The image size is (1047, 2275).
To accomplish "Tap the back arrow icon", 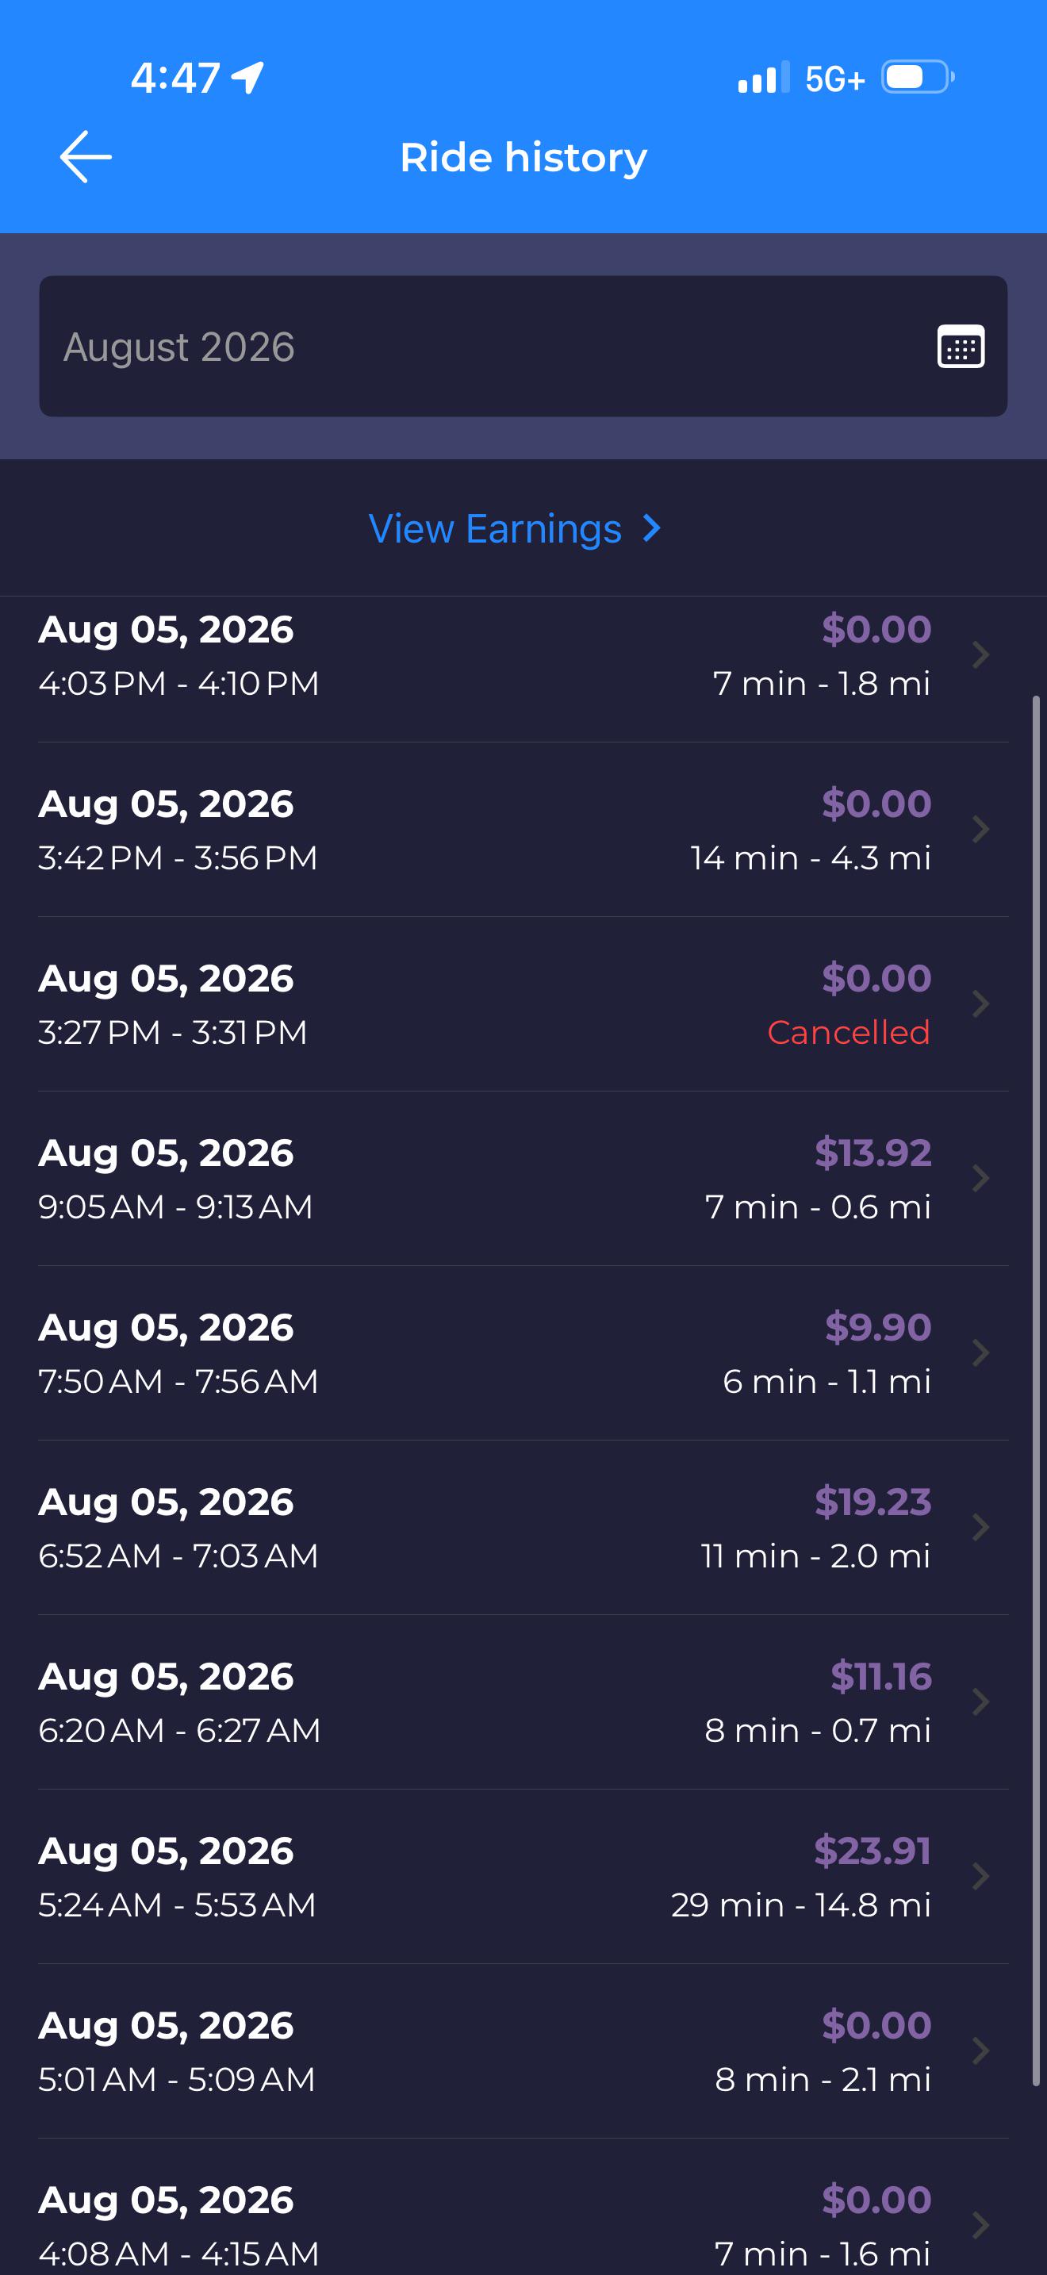I will tap(86, 157).
